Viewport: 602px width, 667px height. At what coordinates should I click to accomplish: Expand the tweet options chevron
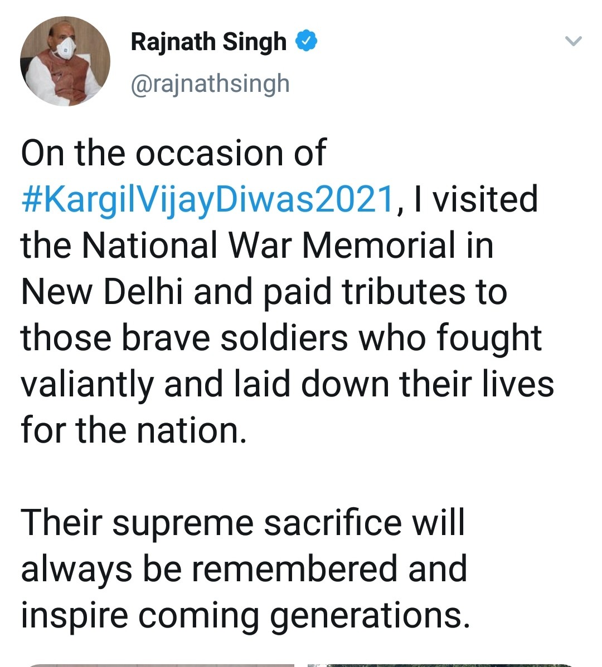click(x=574, y=41)
